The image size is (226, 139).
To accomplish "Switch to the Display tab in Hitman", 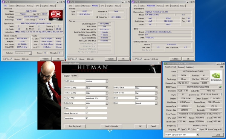I will (67, 76).
